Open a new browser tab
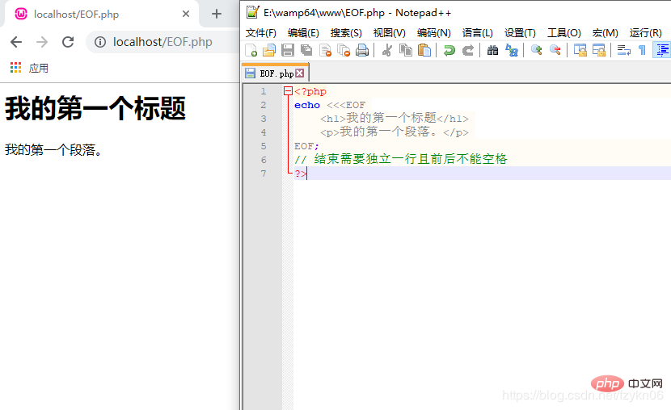 click(x=217, y=14)
